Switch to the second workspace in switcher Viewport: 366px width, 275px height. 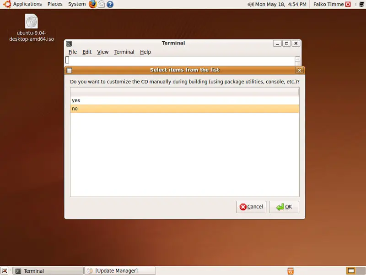[361, 271]
